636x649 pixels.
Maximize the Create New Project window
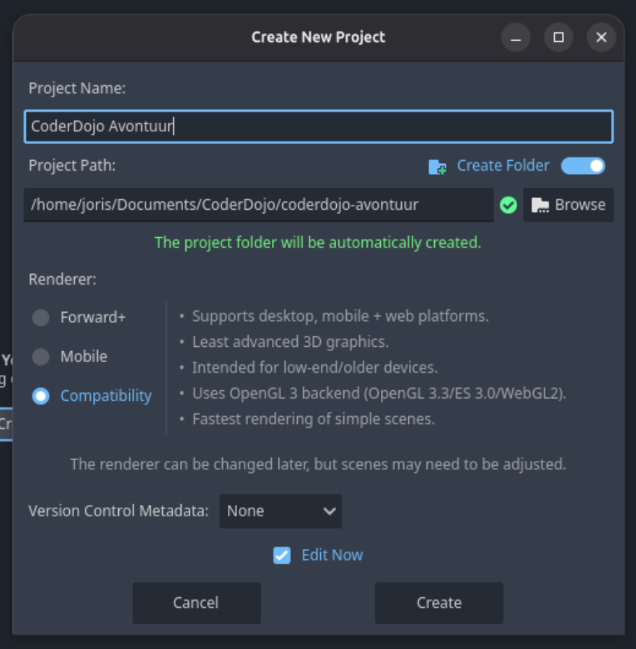click(x=558, y=38)
